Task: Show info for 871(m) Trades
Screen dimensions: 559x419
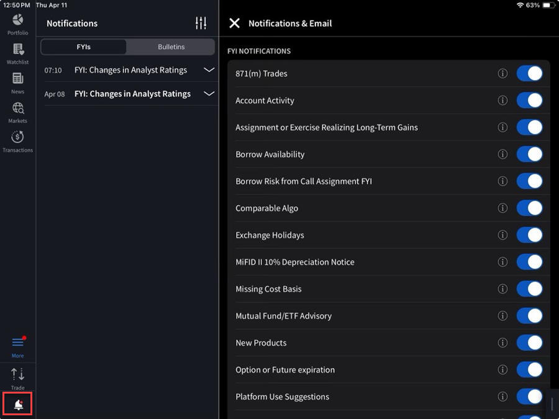Action: coord(502,73)
